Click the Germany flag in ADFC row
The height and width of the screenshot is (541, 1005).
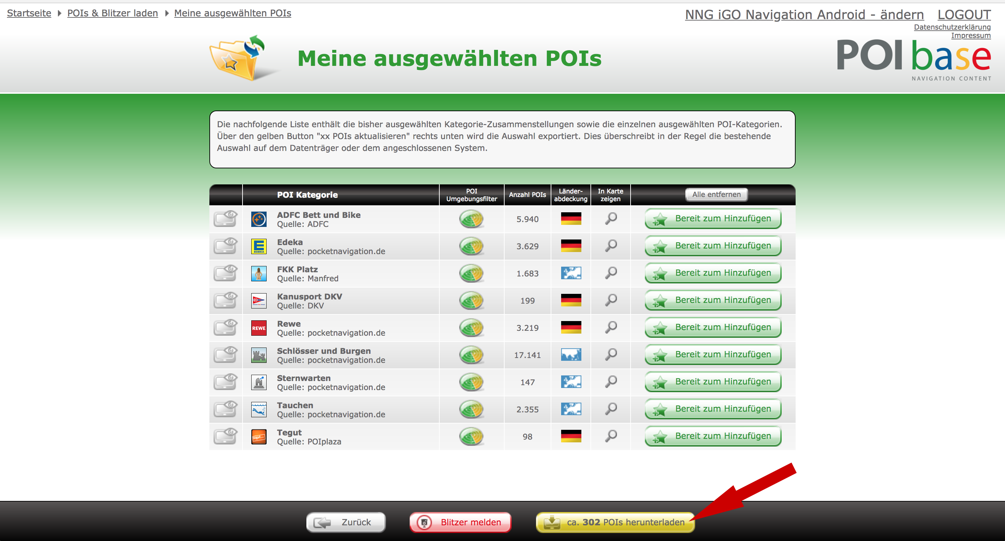571,219
